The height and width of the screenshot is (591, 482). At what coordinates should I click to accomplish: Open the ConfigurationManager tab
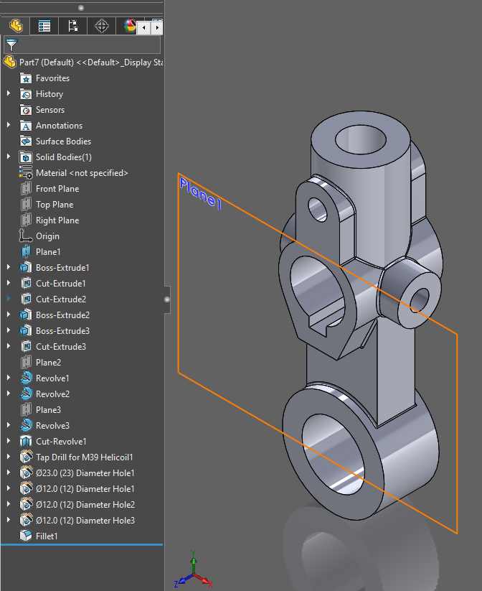(72, 27)
